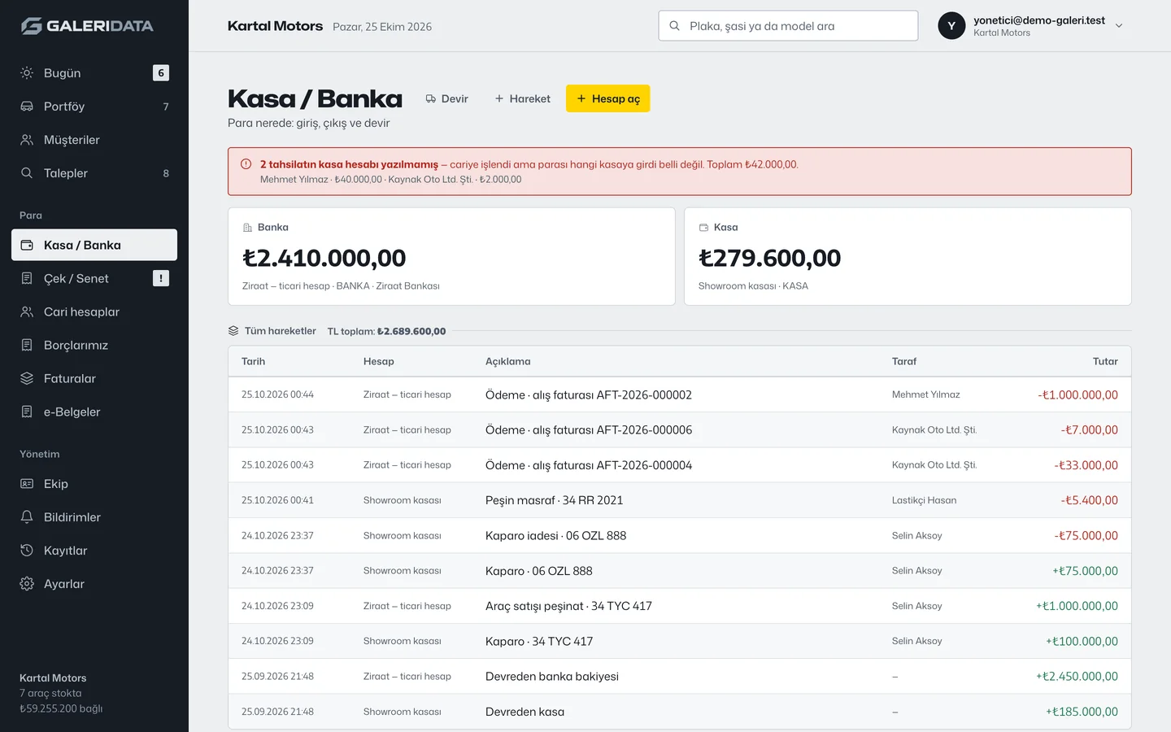
Task: Open the Banka balance card
Action: coord(451,256)
